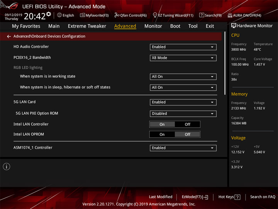
Task: Click the Hot Keys question mark icon
Action: tap(237, 197)
